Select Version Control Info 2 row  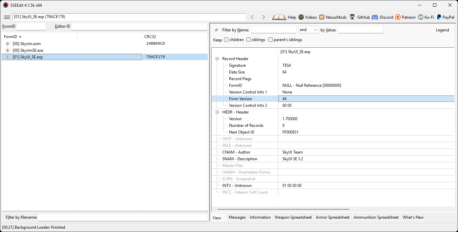333,105
